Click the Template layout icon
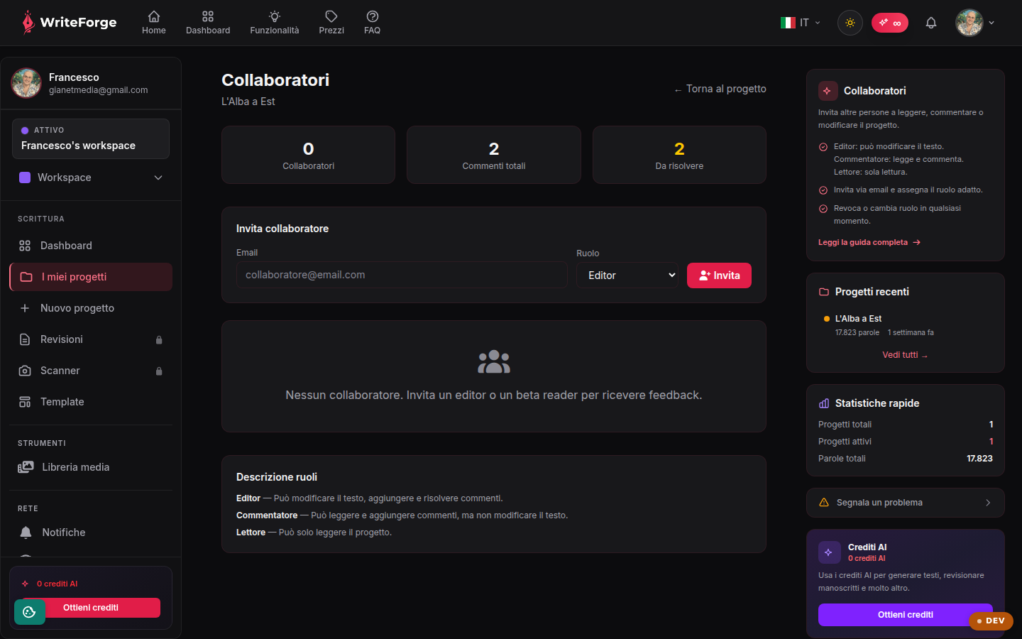1022x639 pixels. pos(25,402)
